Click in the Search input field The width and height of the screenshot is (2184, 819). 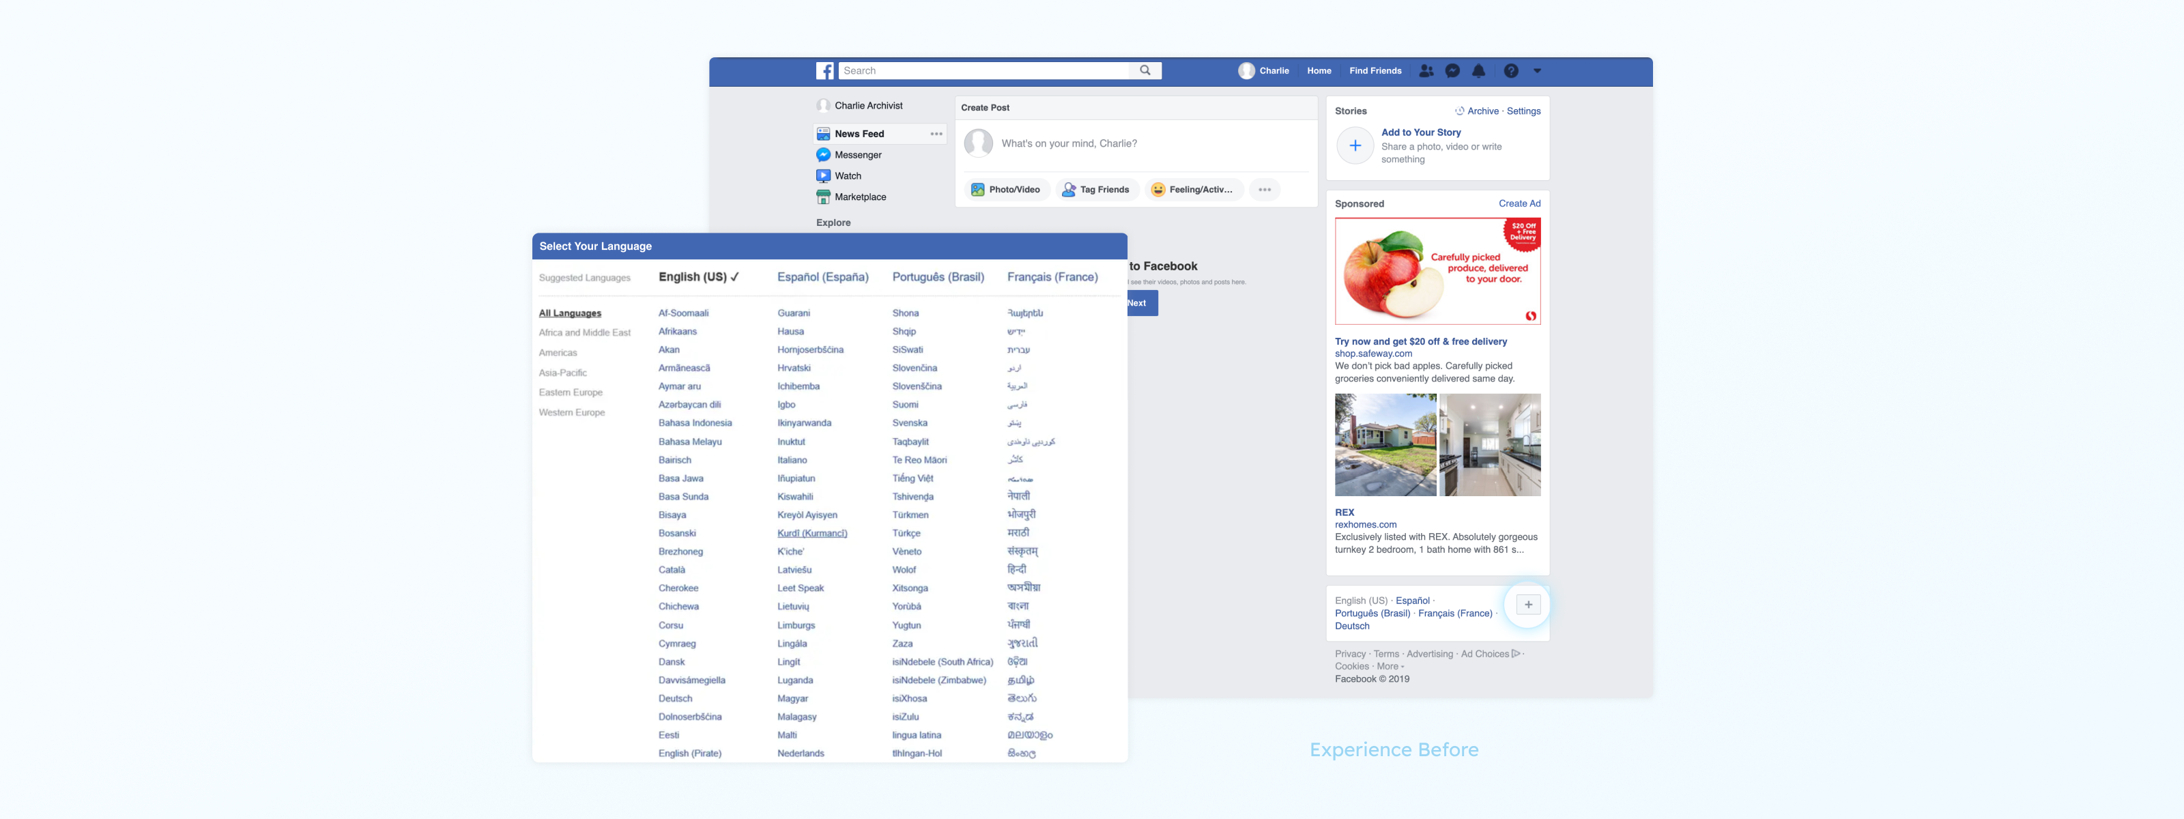point(983,71)
